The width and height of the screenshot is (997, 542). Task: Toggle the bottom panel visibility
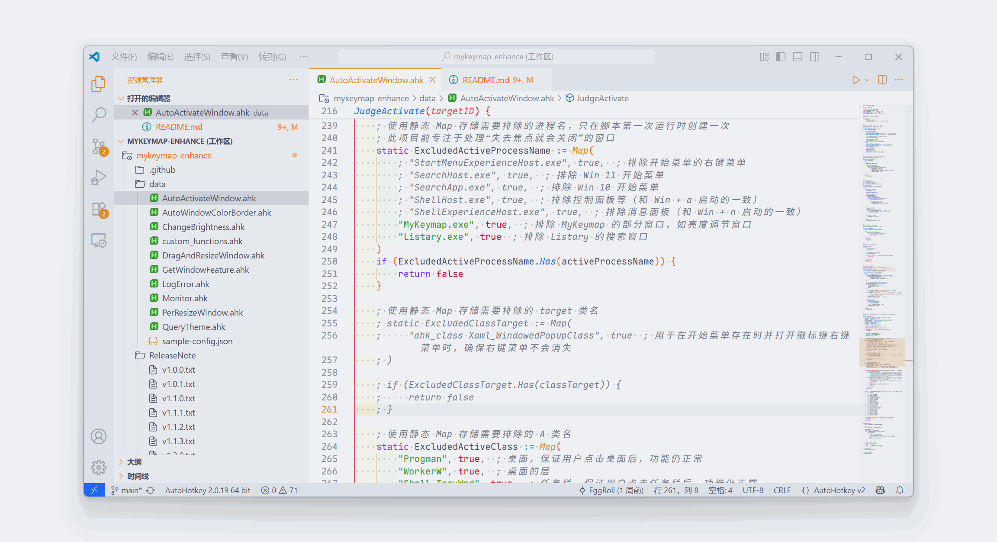tap(798, 57)
